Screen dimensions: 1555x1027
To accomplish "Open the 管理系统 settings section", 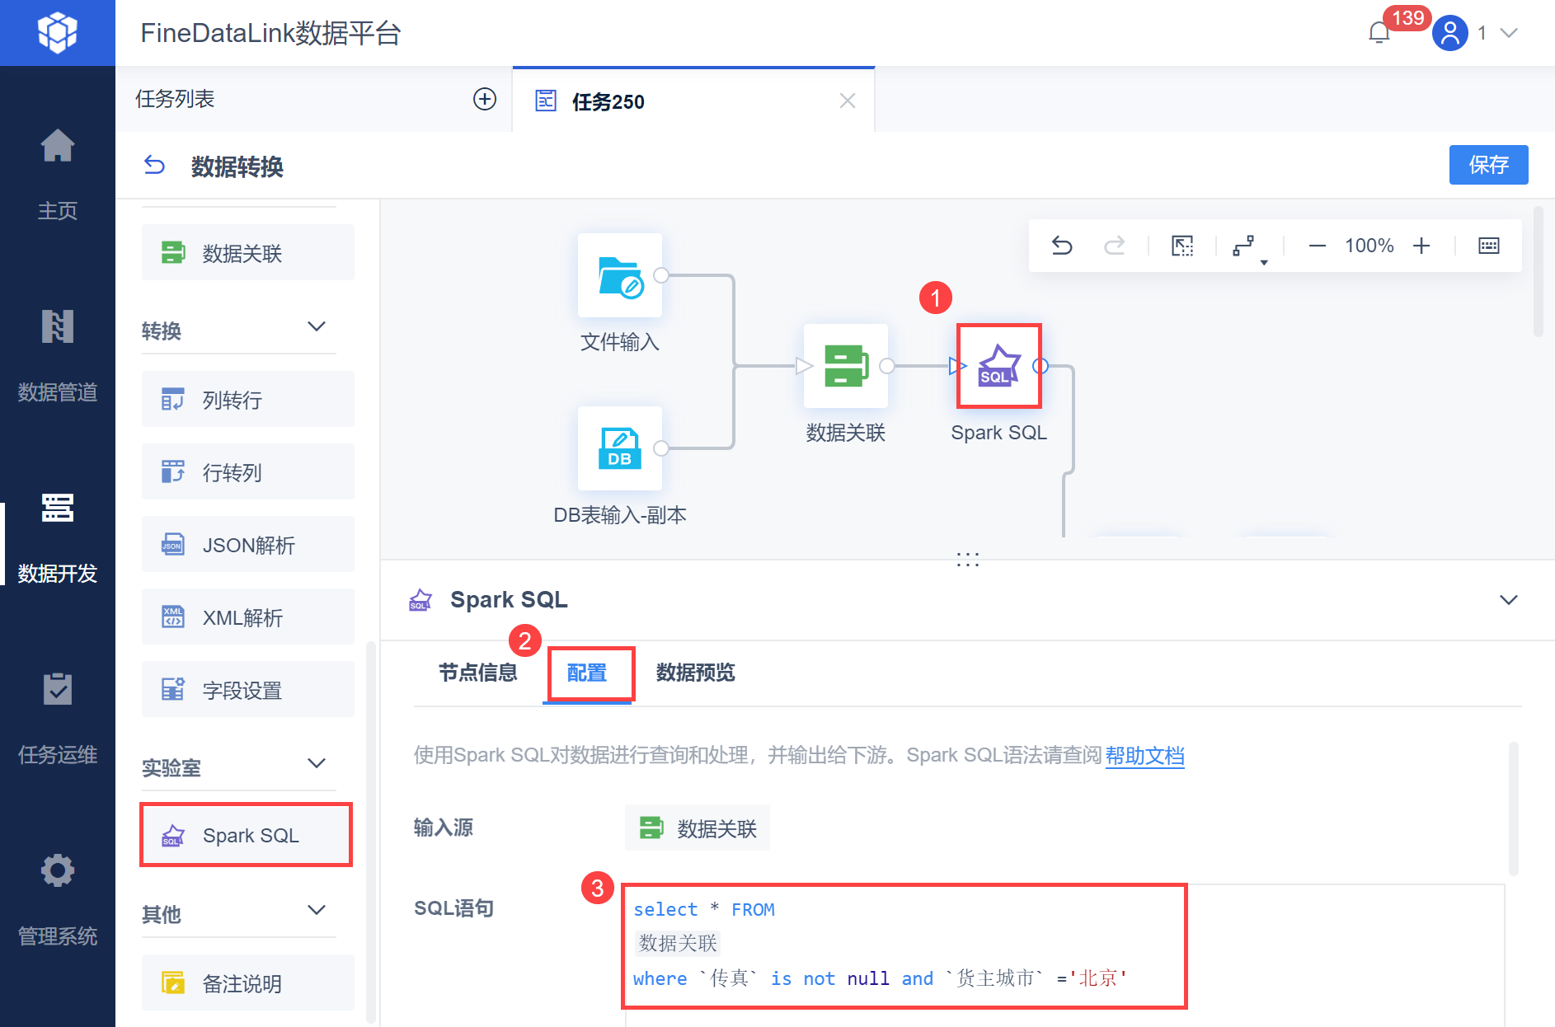I will 58,900.
